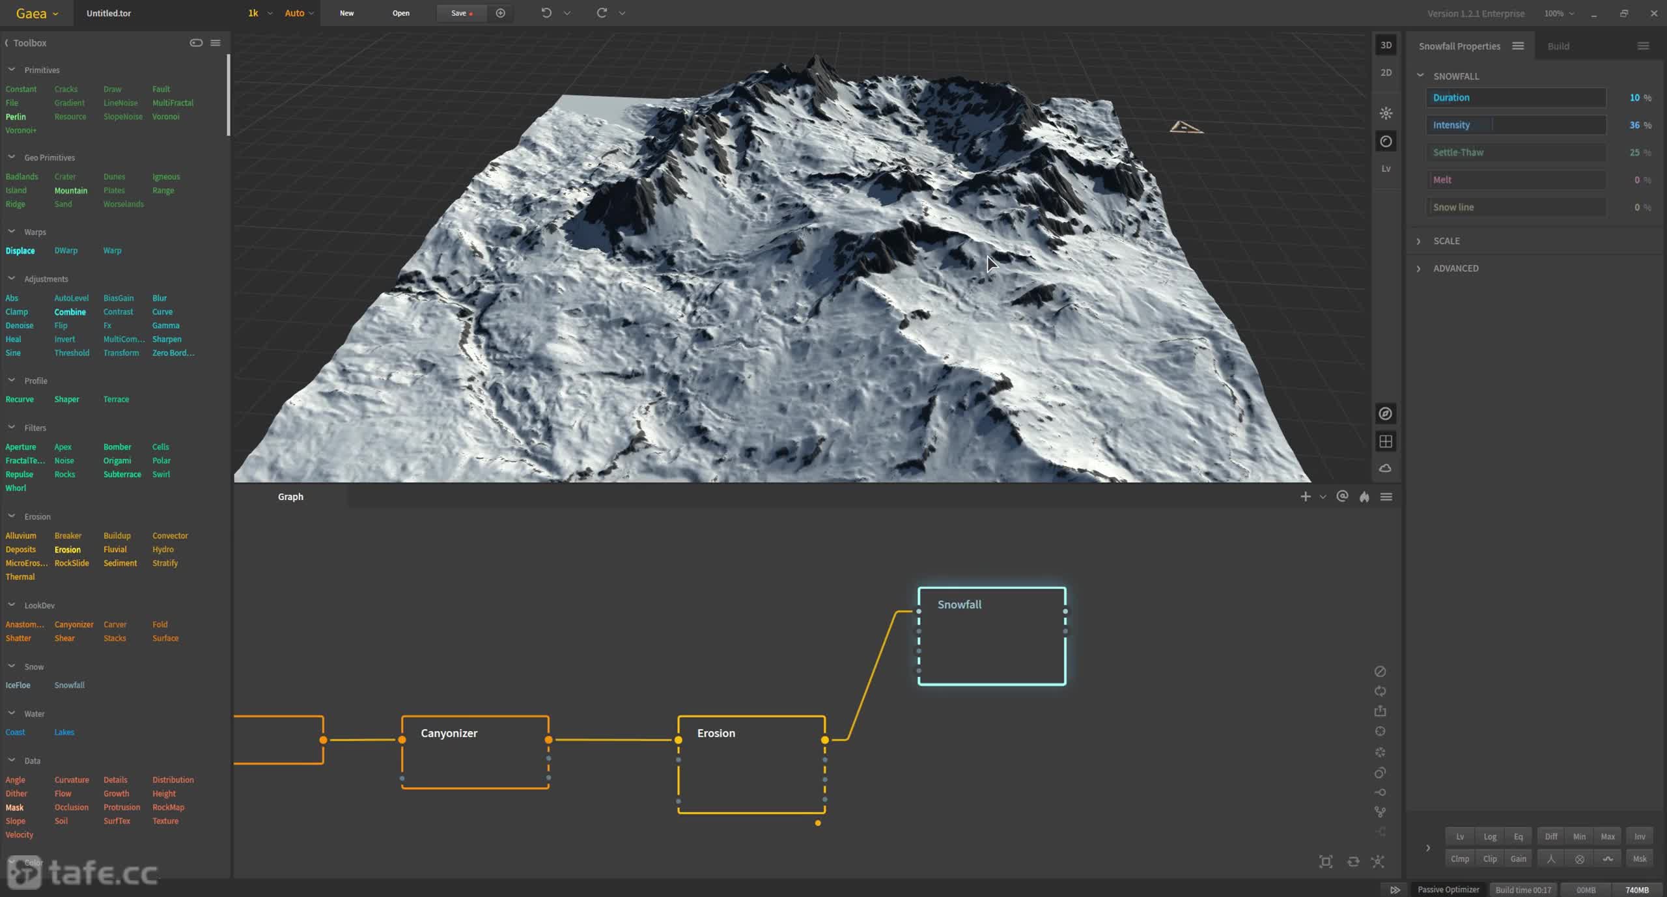Adjust the Duration slider

tap(1516, 98)
